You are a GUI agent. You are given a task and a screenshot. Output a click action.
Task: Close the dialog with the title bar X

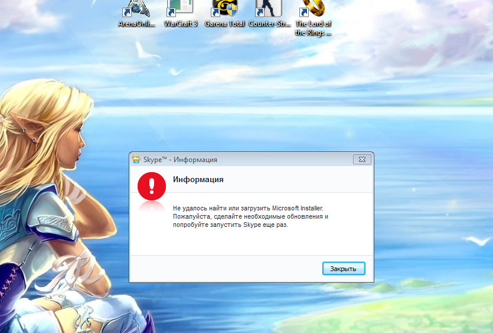[x=361, y=160]
